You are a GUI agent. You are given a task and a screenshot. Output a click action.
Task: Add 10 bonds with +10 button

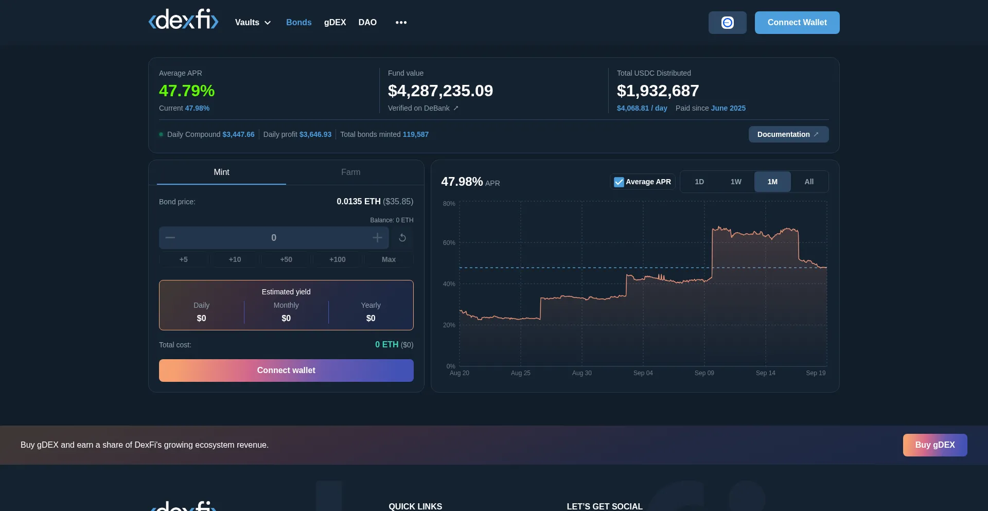pos(235,259)
